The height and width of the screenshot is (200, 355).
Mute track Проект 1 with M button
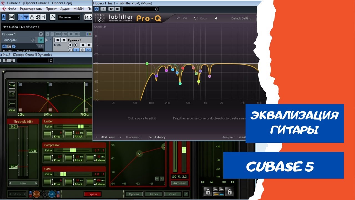[57, 40]
